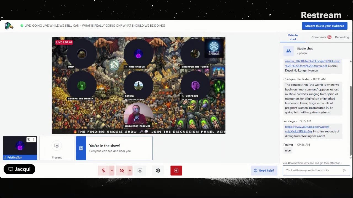
Task: Focus the studio chat input field
Action: click(314, 170)
